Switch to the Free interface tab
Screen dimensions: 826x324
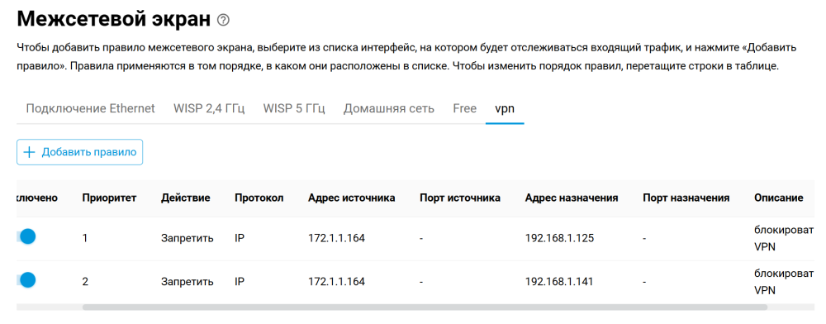(x=464, y=108)
